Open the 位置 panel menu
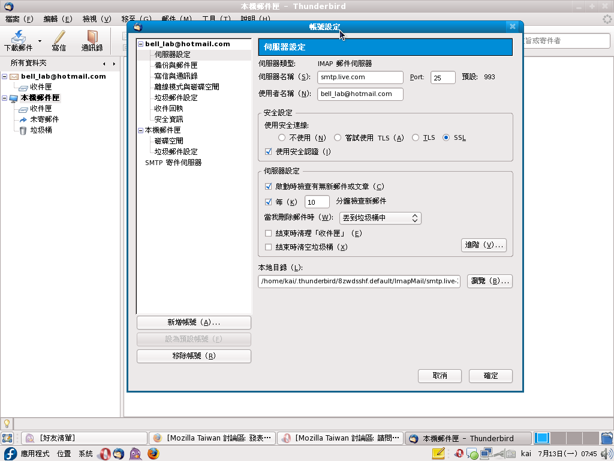 pyautogui.click(x=64, y=454)
